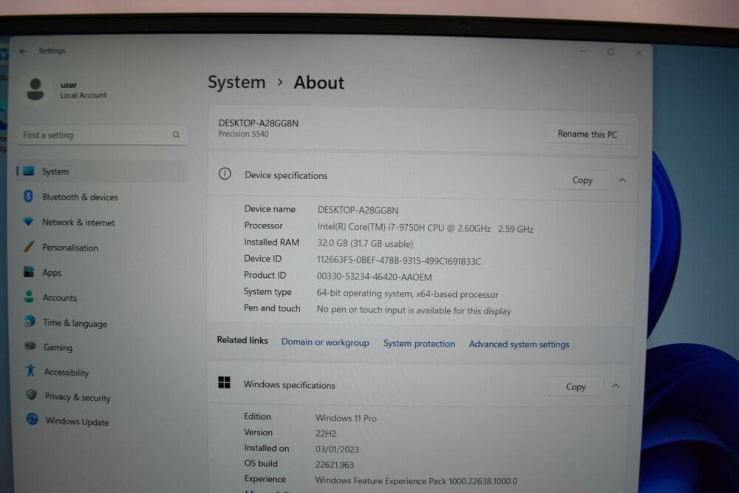The image size is (739, 493).
Task: Maximize the Settings window
Action: pyautogui.click(x=611, y=52)
